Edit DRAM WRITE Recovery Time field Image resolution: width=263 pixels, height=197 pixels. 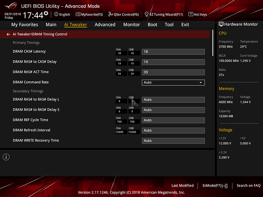pyautogui.click(x=173, y=141)
